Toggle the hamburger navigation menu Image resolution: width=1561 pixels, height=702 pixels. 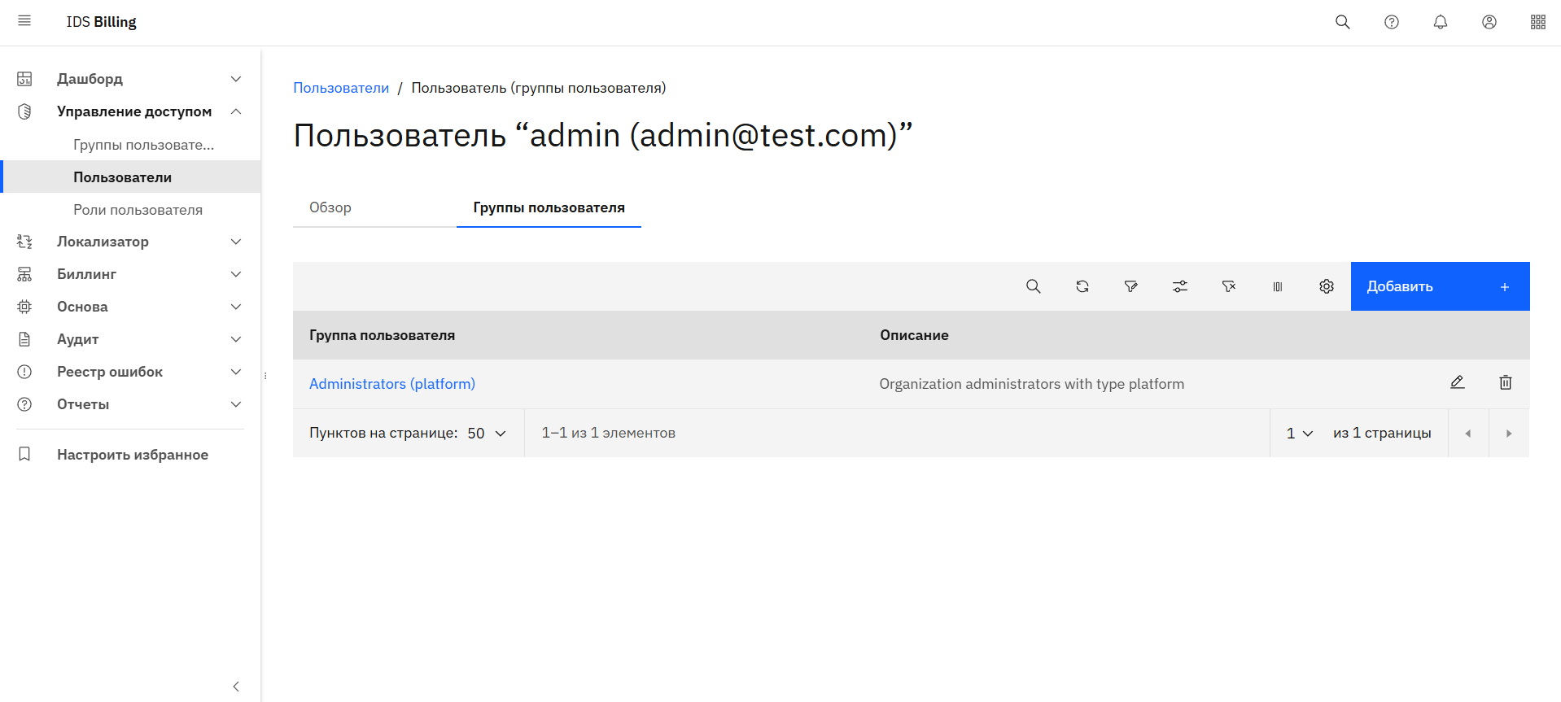point(24,21)
